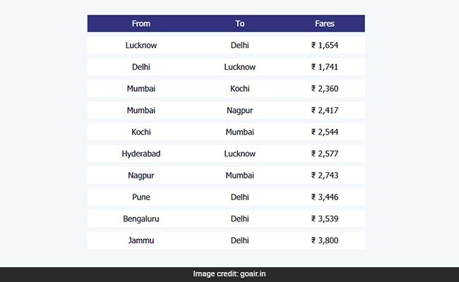Select the ₹ 2,743 fare
The height and width of the screenshot is (282, 459).
tap(325, 176)
